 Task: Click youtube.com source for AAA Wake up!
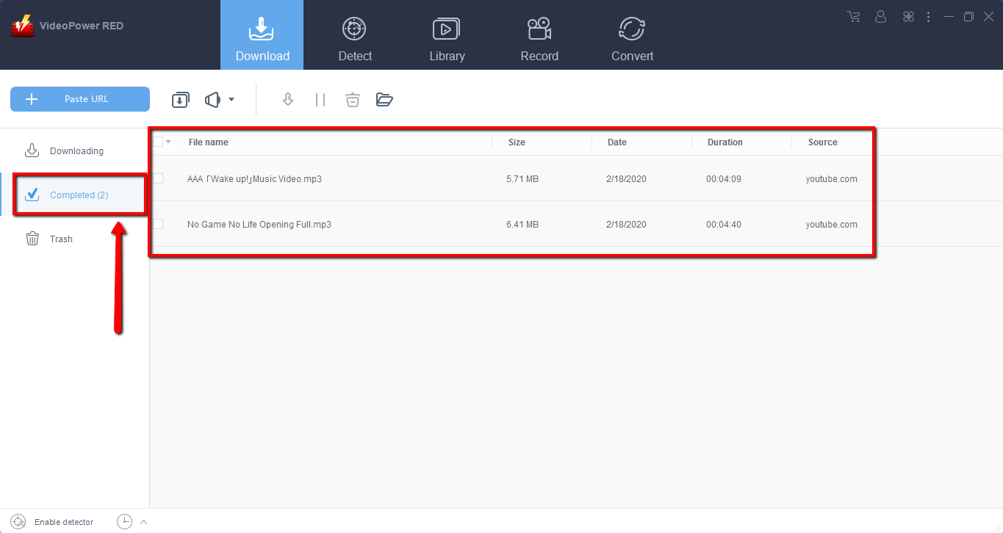[x=832, y=179]
